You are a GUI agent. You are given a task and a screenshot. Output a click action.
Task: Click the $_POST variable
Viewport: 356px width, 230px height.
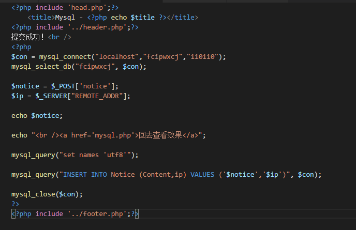pyautogui.click(x=63, y=86)
